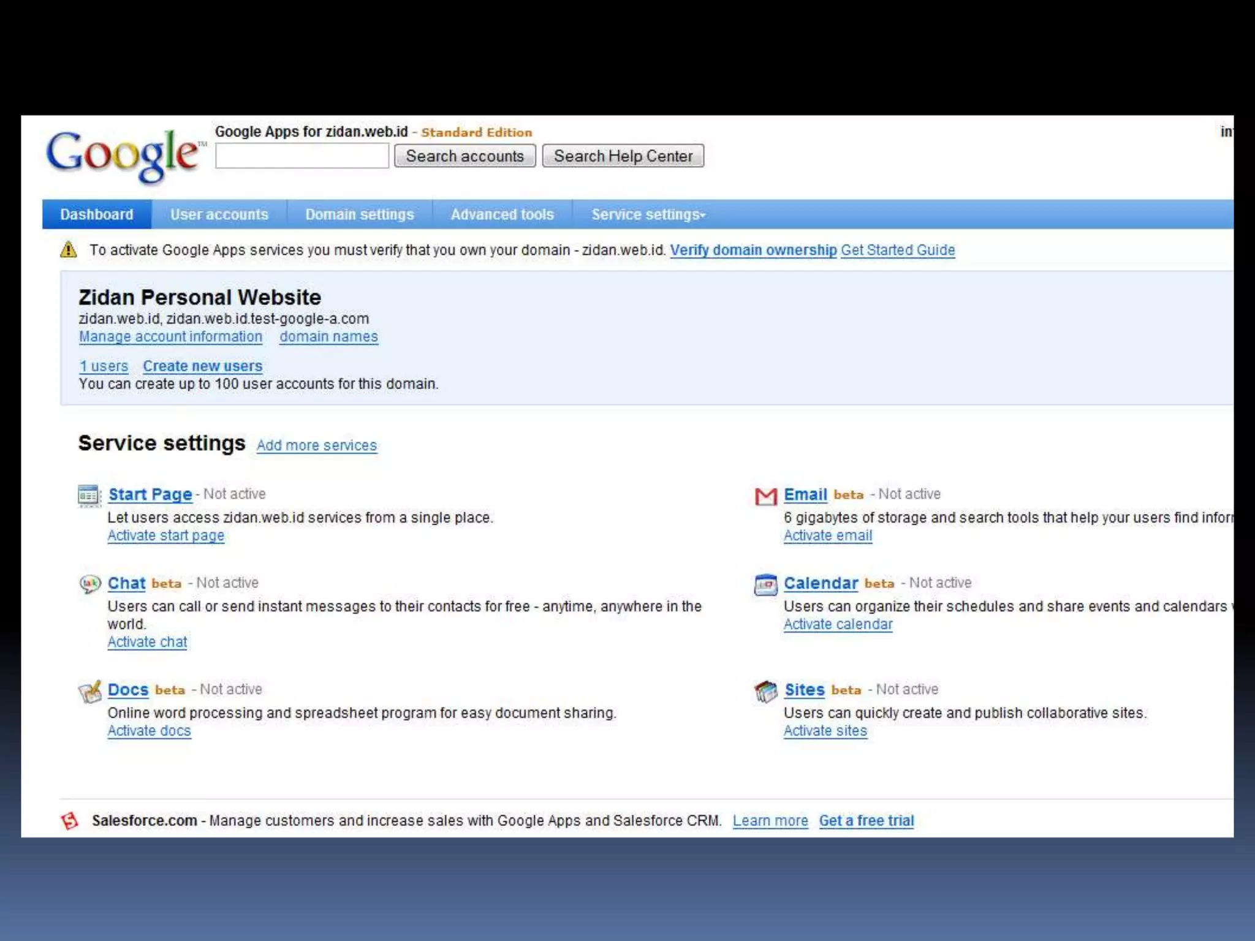1255x941 pixels.
Task: Click Manage account information link
Action: click(x=170, y=336)
